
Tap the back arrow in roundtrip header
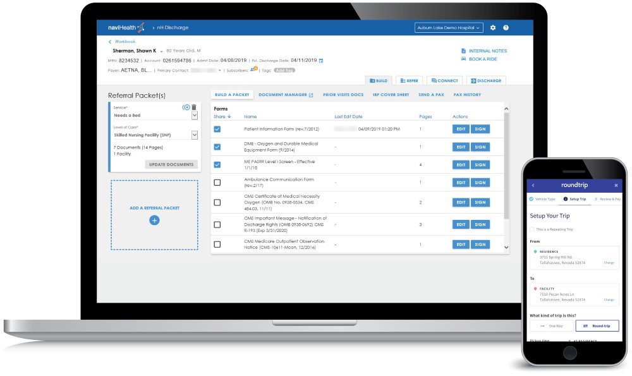click(x=533, y=185)
